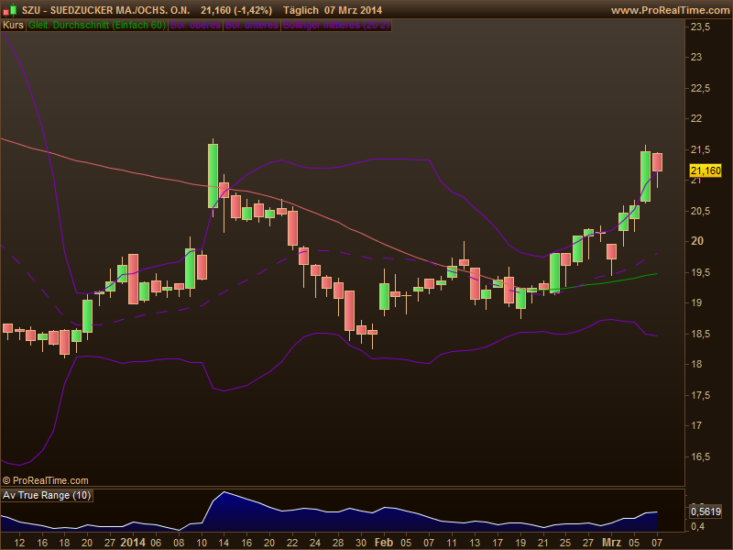This screenshot has width=733, height=550.
Task: Click the candlestick icon beside the SZU title
Action: pyautogui.click(x=10, y=9)
